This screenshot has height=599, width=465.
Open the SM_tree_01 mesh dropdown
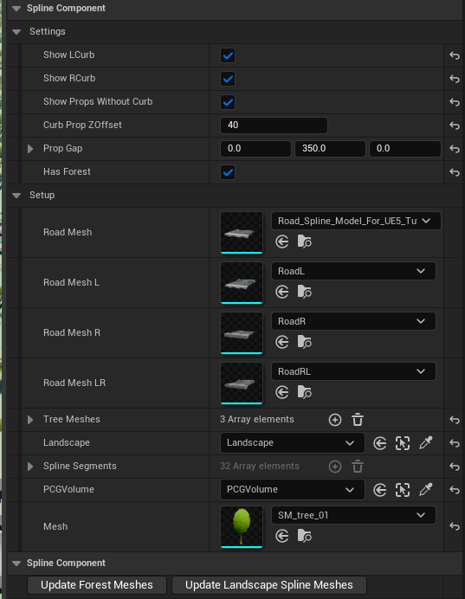tap(353, 515)
